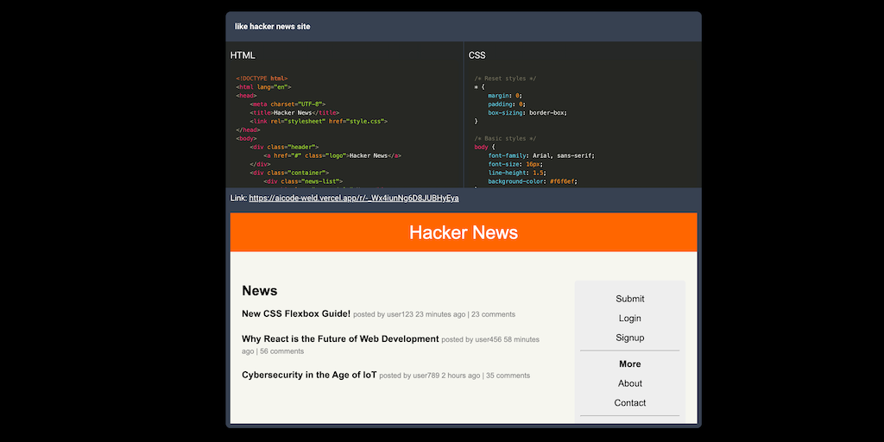This screenshot has height=442, width=884.
Task: Open Cybersecurity in the Age of IoT story
Action: coord(310,375)
